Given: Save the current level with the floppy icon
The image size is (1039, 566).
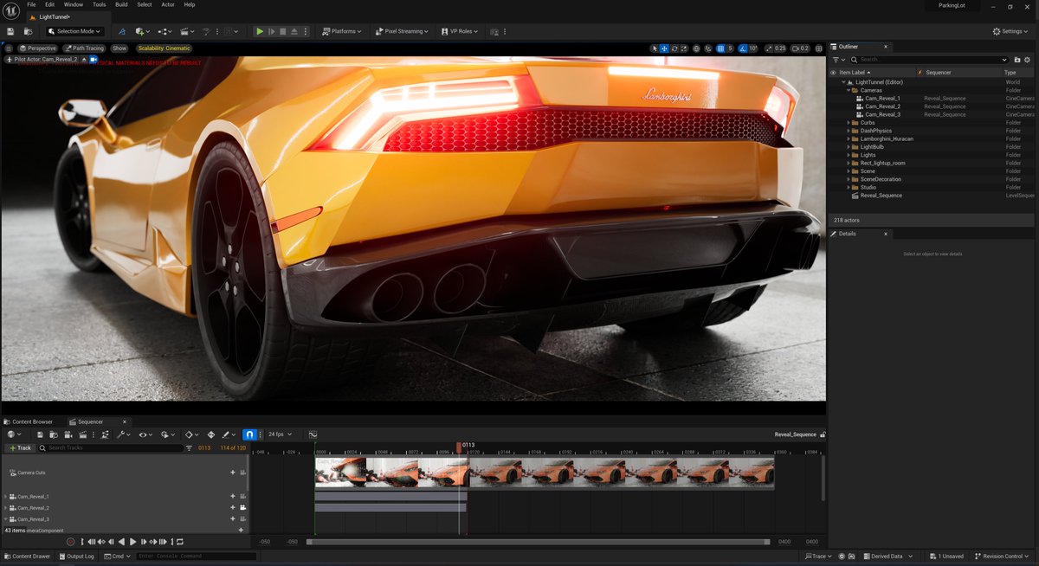Looking at the screenshot, I should click(x=10, y=31).
